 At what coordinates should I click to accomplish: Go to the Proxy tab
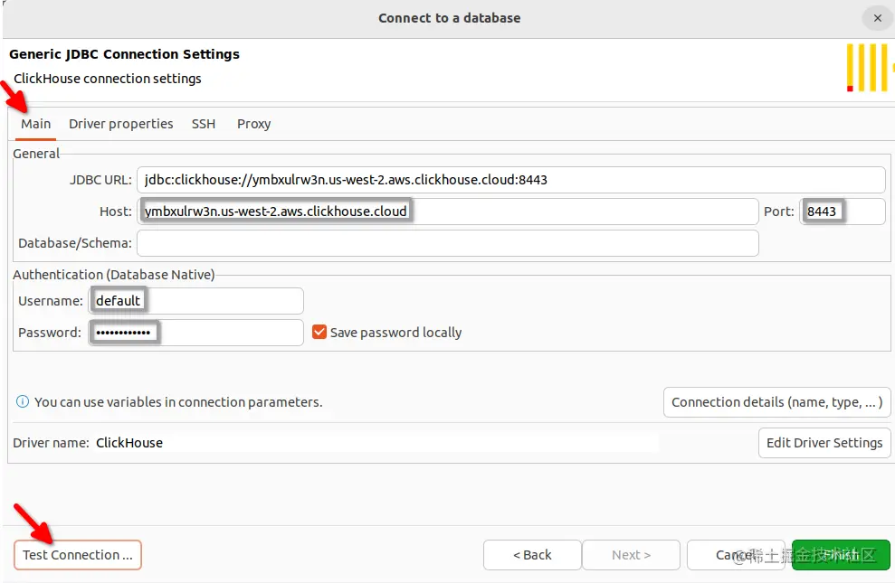click(x=253, y=124)
